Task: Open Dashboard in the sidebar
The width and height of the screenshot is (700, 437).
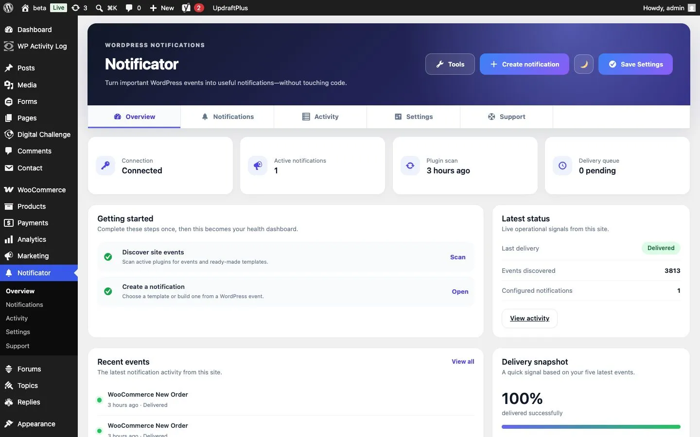Action: [39, 30]
